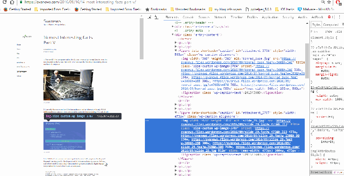Open the 'pphelper_5.0.1' bookmark
Screen dimensions: 344x176
coord(258,9)
